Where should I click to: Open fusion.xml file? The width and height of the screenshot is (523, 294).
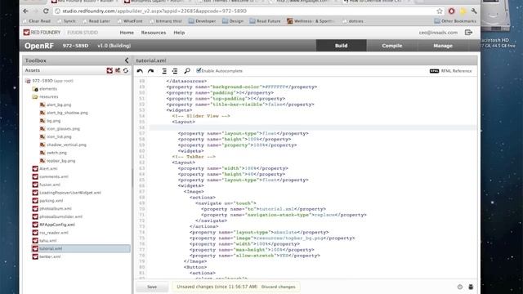(47, 185)
